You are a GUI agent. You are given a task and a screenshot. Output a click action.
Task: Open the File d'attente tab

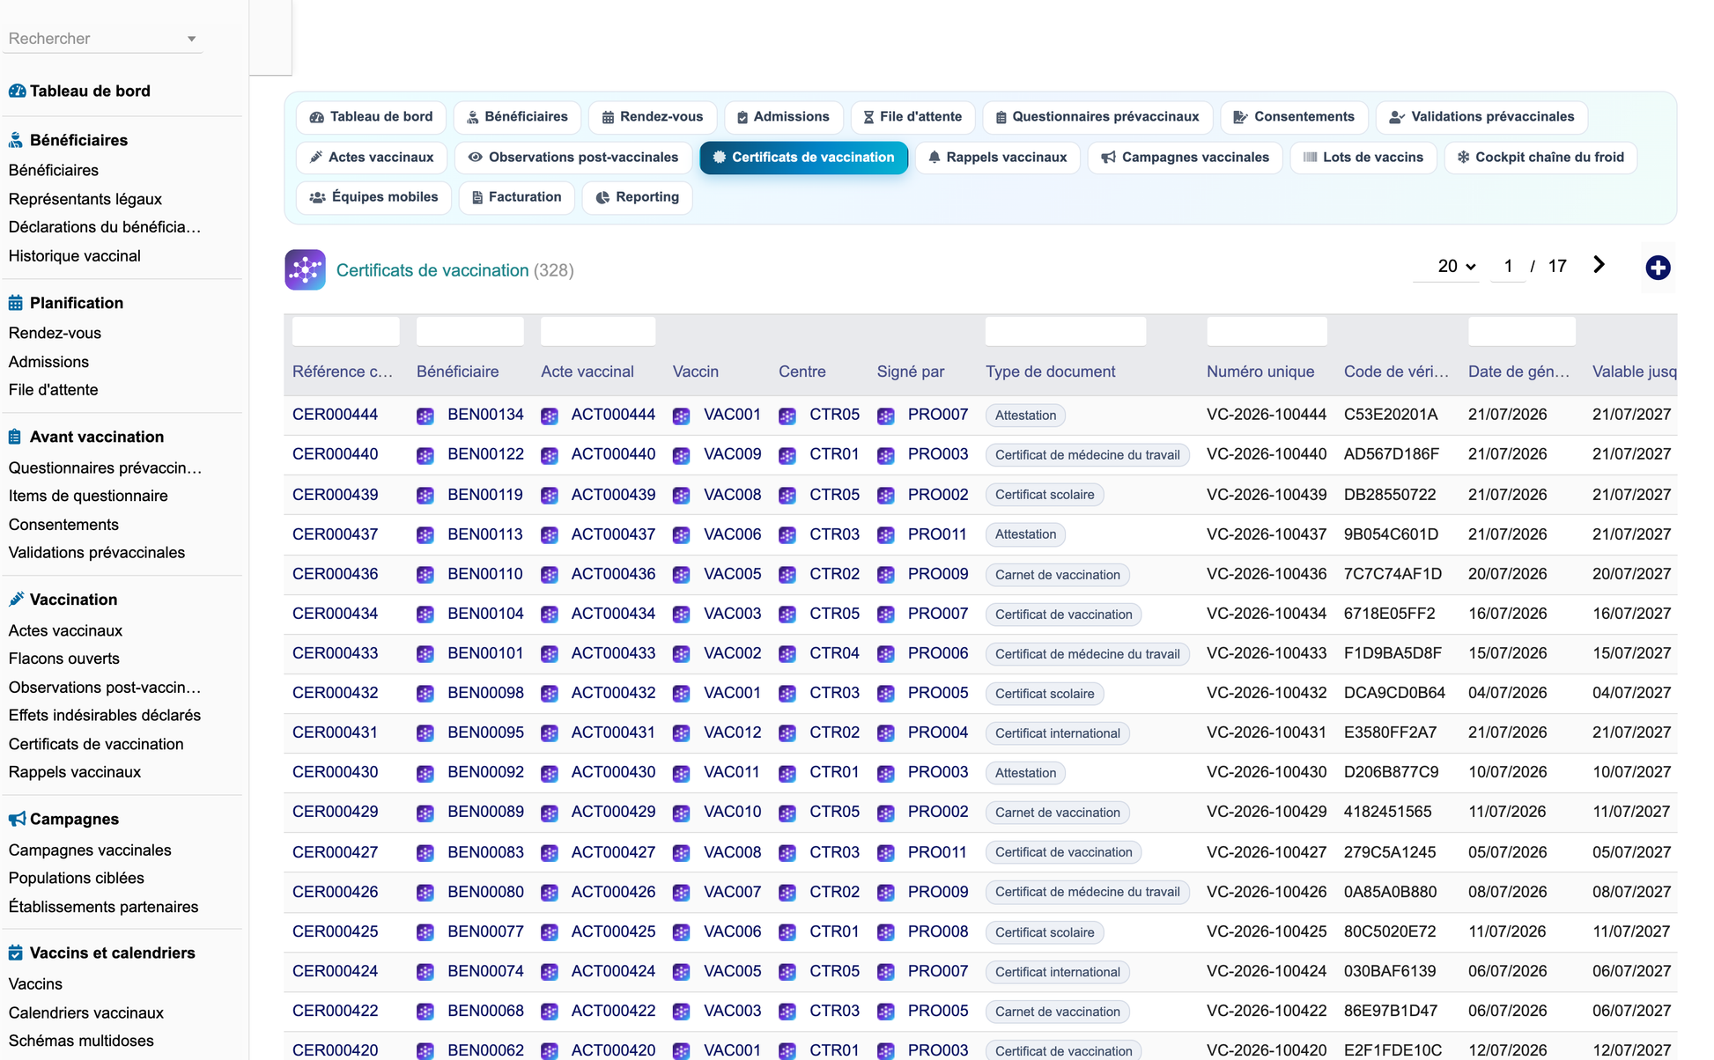point(912,117)
